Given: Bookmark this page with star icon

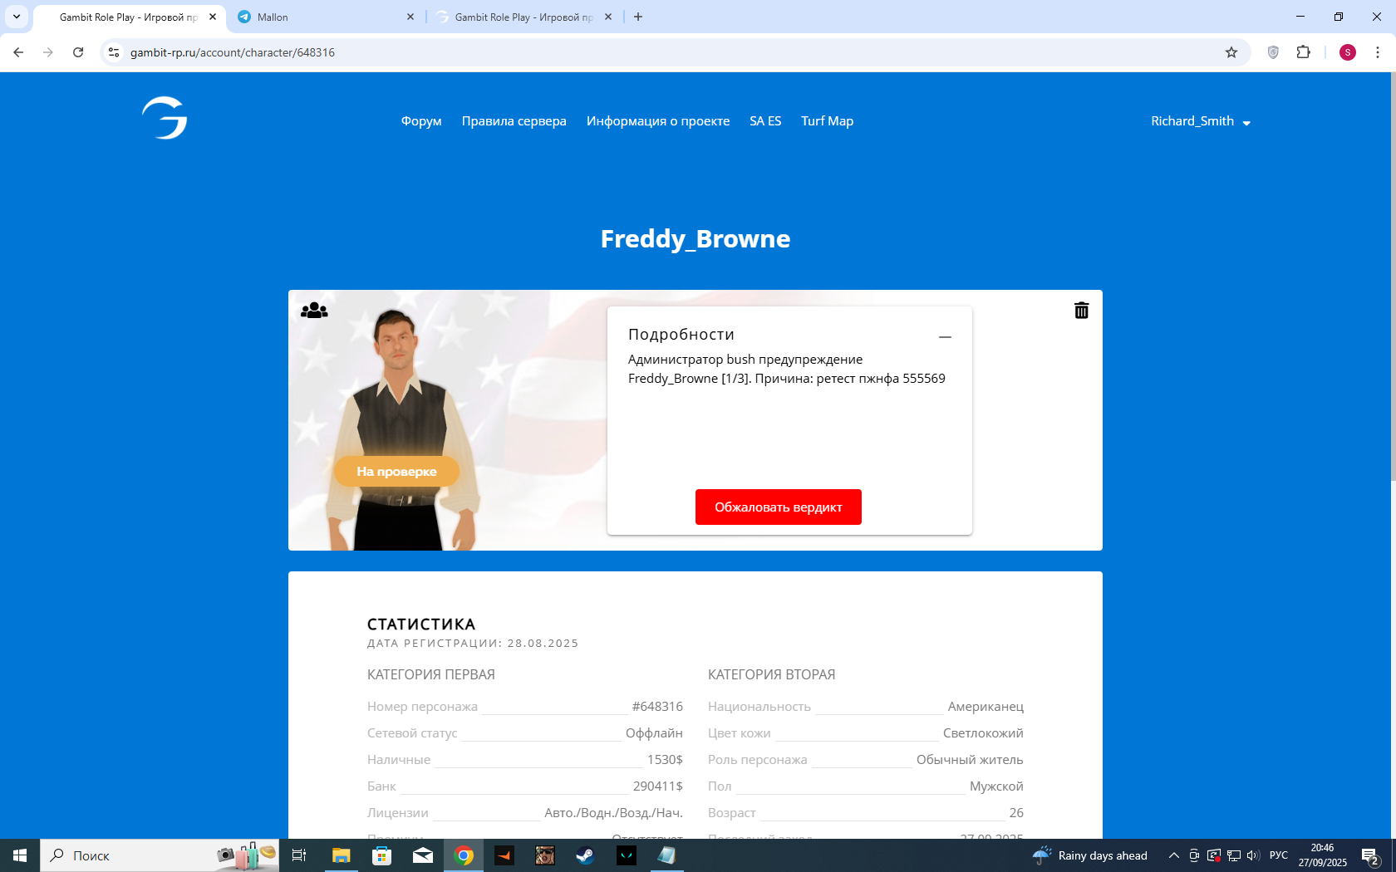Looking at the screenshot, I should 1231,52.
